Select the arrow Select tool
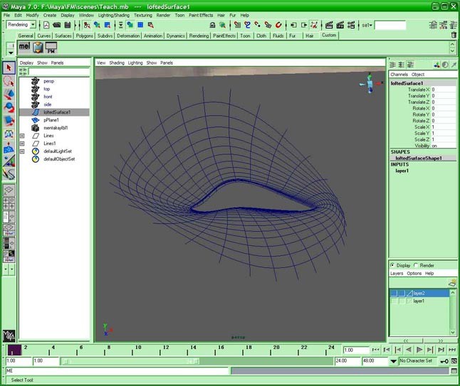 (9, 68)
